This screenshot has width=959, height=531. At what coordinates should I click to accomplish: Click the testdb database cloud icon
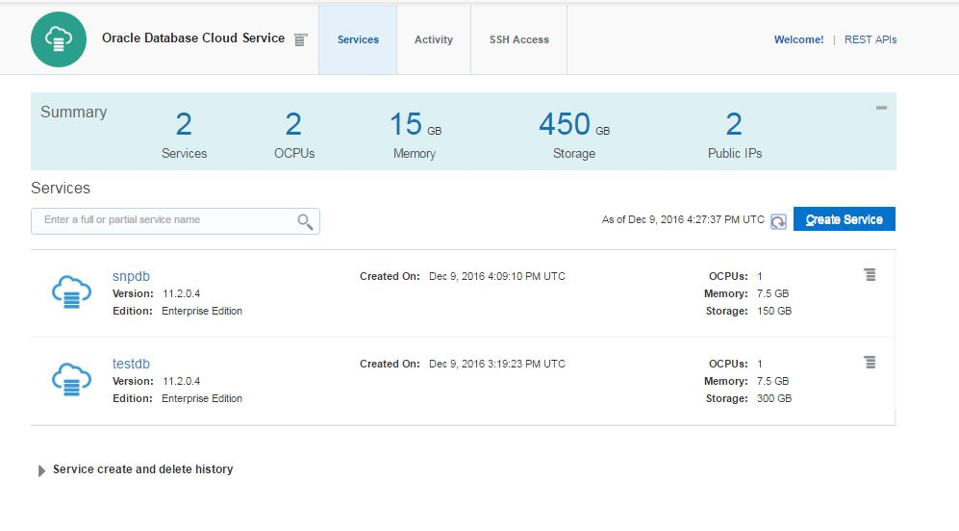pos(71,380)
